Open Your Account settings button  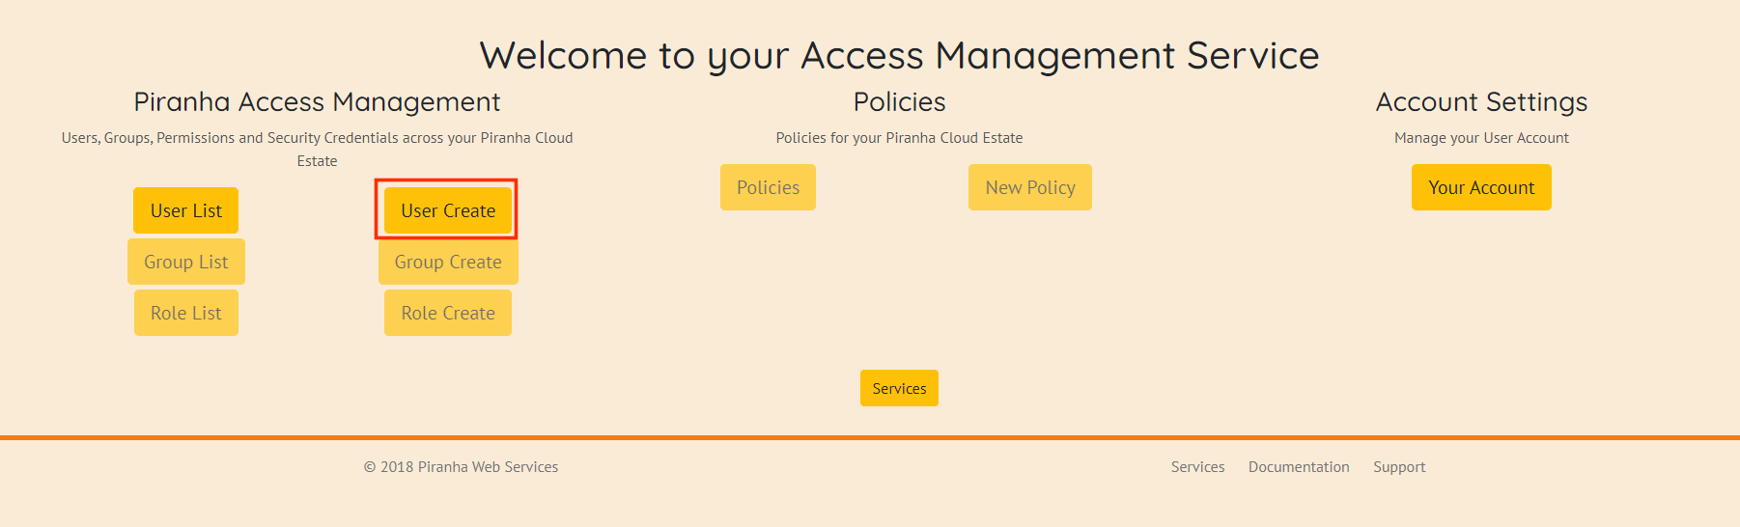(x=1480, y=187)
